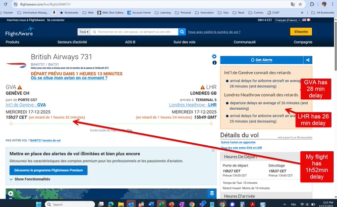Click the Windows taskbar Search box
337x207 pixels.
tap(70, 205)
